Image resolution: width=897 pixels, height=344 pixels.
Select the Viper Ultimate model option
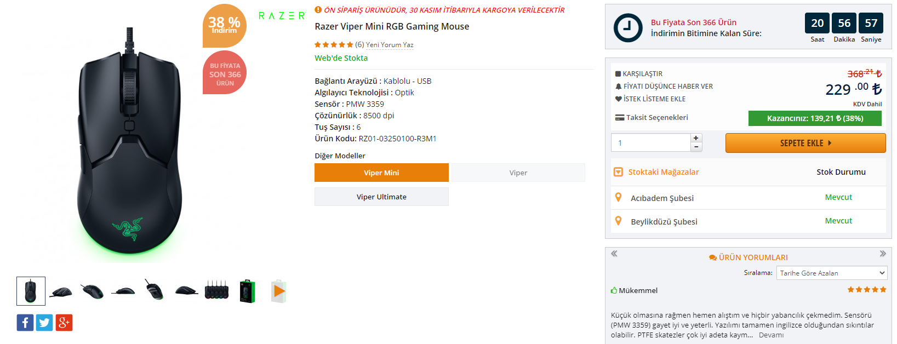click(381, 197)
